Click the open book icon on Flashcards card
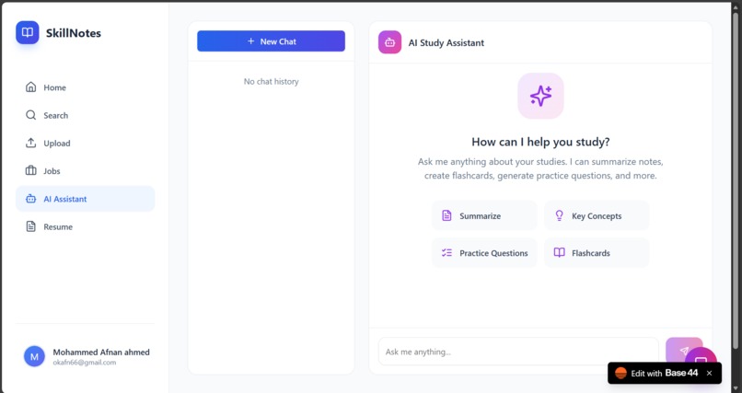The width and height of the screenshot is (742, 393). [x=560, y=252]
